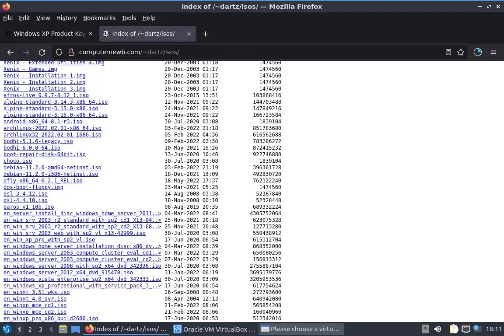Click the afros-live_0.9.7-8.12_1.iso link
504x336 pixels.
click(46, 95)
